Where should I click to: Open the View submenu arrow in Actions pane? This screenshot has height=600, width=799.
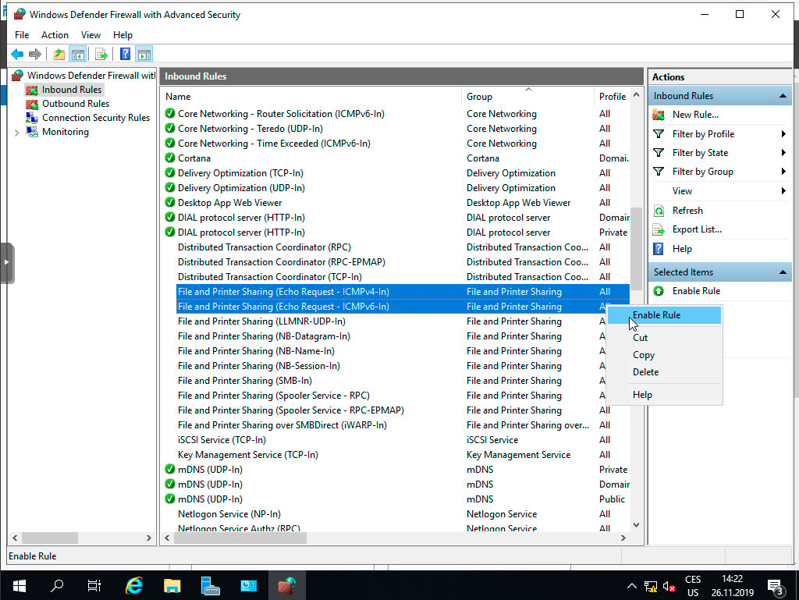pos(784,190)
